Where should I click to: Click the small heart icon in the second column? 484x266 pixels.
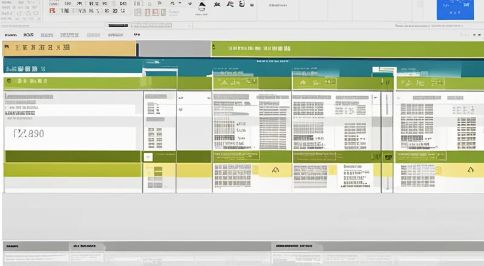coord(180,109)
